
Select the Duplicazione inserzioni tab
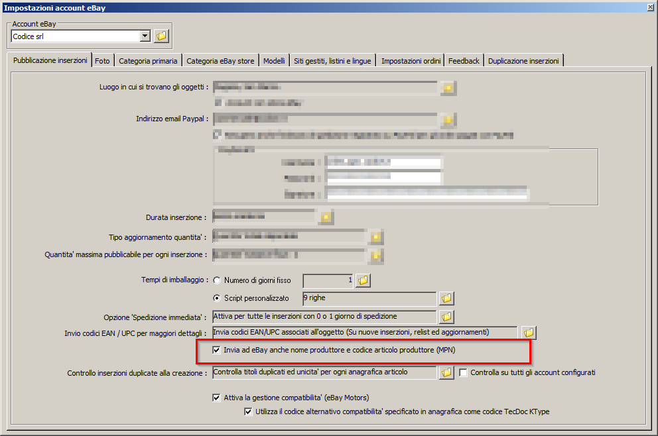pyautogui.click(x=523, y=61)
